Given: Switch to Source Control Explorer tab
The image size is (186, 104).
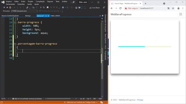Looking at the screenshot, I should (10, 16).
